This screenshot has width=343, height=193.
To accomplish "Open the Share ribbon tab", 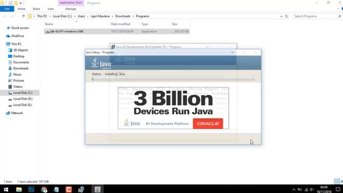I will coord(36,9).
